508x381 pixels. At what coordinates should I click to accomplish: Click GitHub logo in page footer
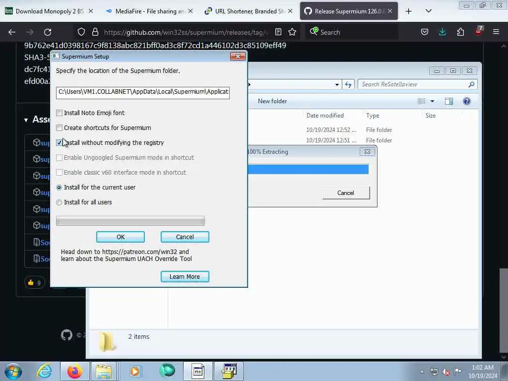click(x=67, y=335)
